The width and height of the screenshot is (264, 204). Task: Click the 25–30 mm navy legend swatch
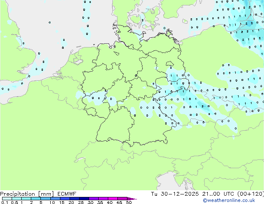click(84, 199)
